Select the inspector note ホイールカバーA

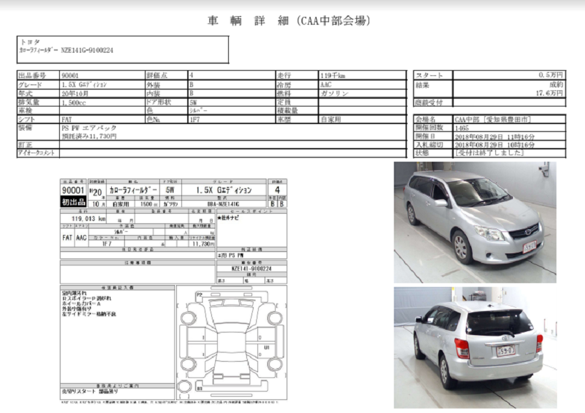[x=81, y=304]
